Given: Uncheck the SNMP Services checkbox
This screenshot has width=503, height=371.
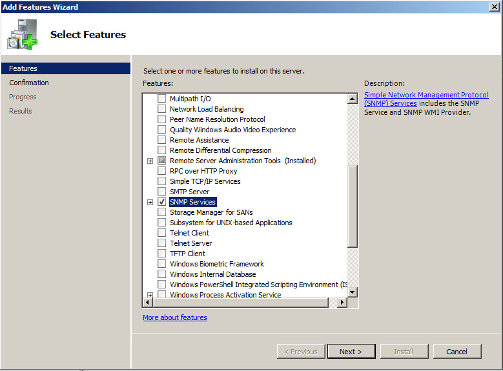Looking at the screenshot, I should (161, 202).
